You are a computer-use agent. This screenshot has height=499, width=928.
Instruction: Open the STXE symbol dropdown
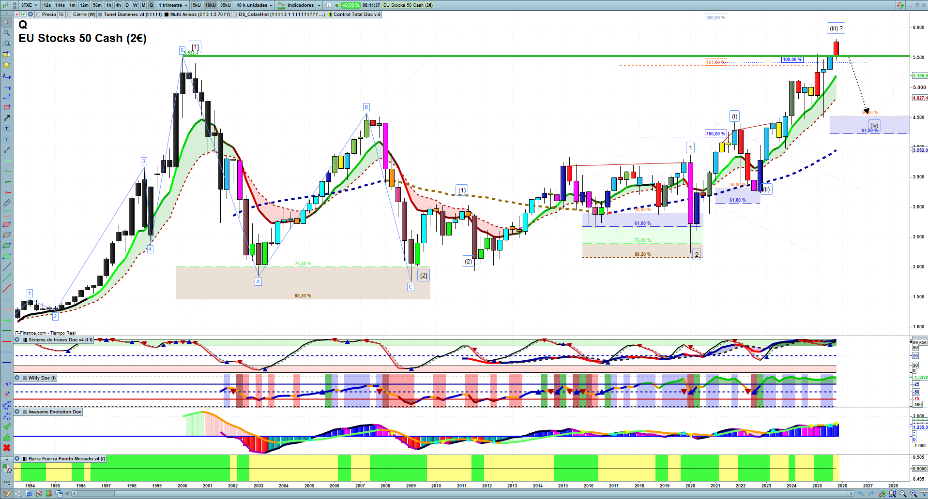(29, 5)
